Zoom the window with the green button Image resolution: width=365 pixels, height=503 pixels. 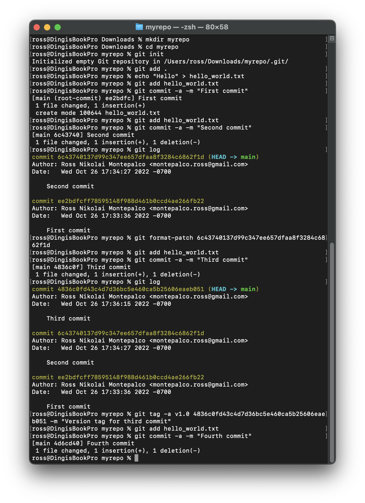pyautogui.click(x=58, y=27)
